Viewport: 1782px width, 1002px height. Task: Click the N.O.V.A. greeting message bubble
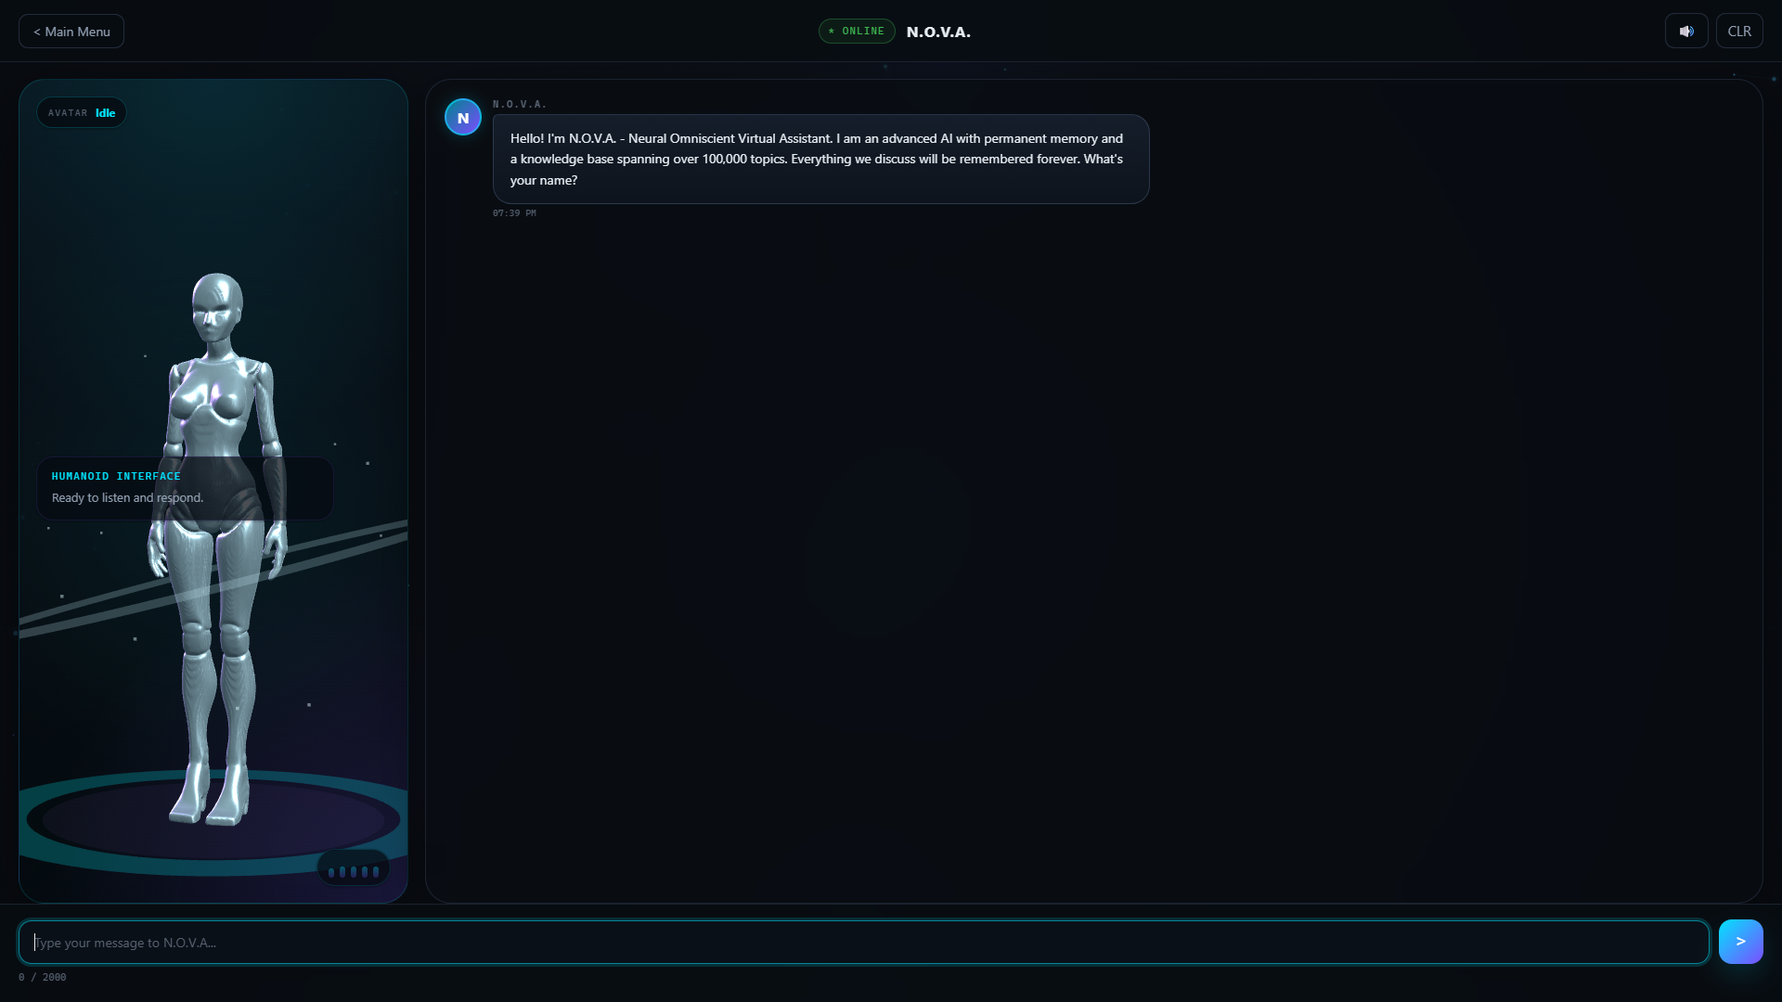(820, 160)
